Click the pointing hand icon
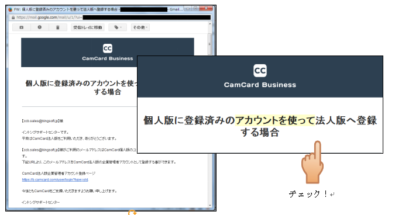This screenshot has height=215, width=395. click(x=312, y=162)
